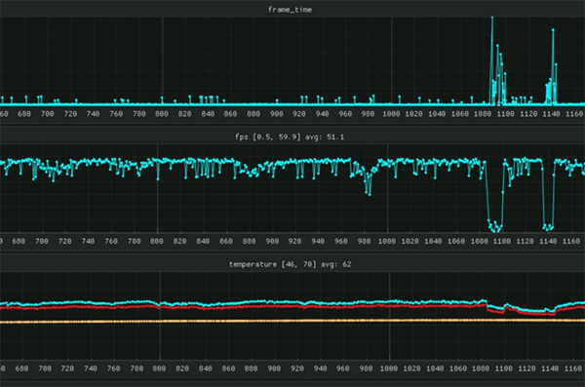Screen dimensions: 585x387
Task: Click the frame_time chart title
Action: pos(290,10)
